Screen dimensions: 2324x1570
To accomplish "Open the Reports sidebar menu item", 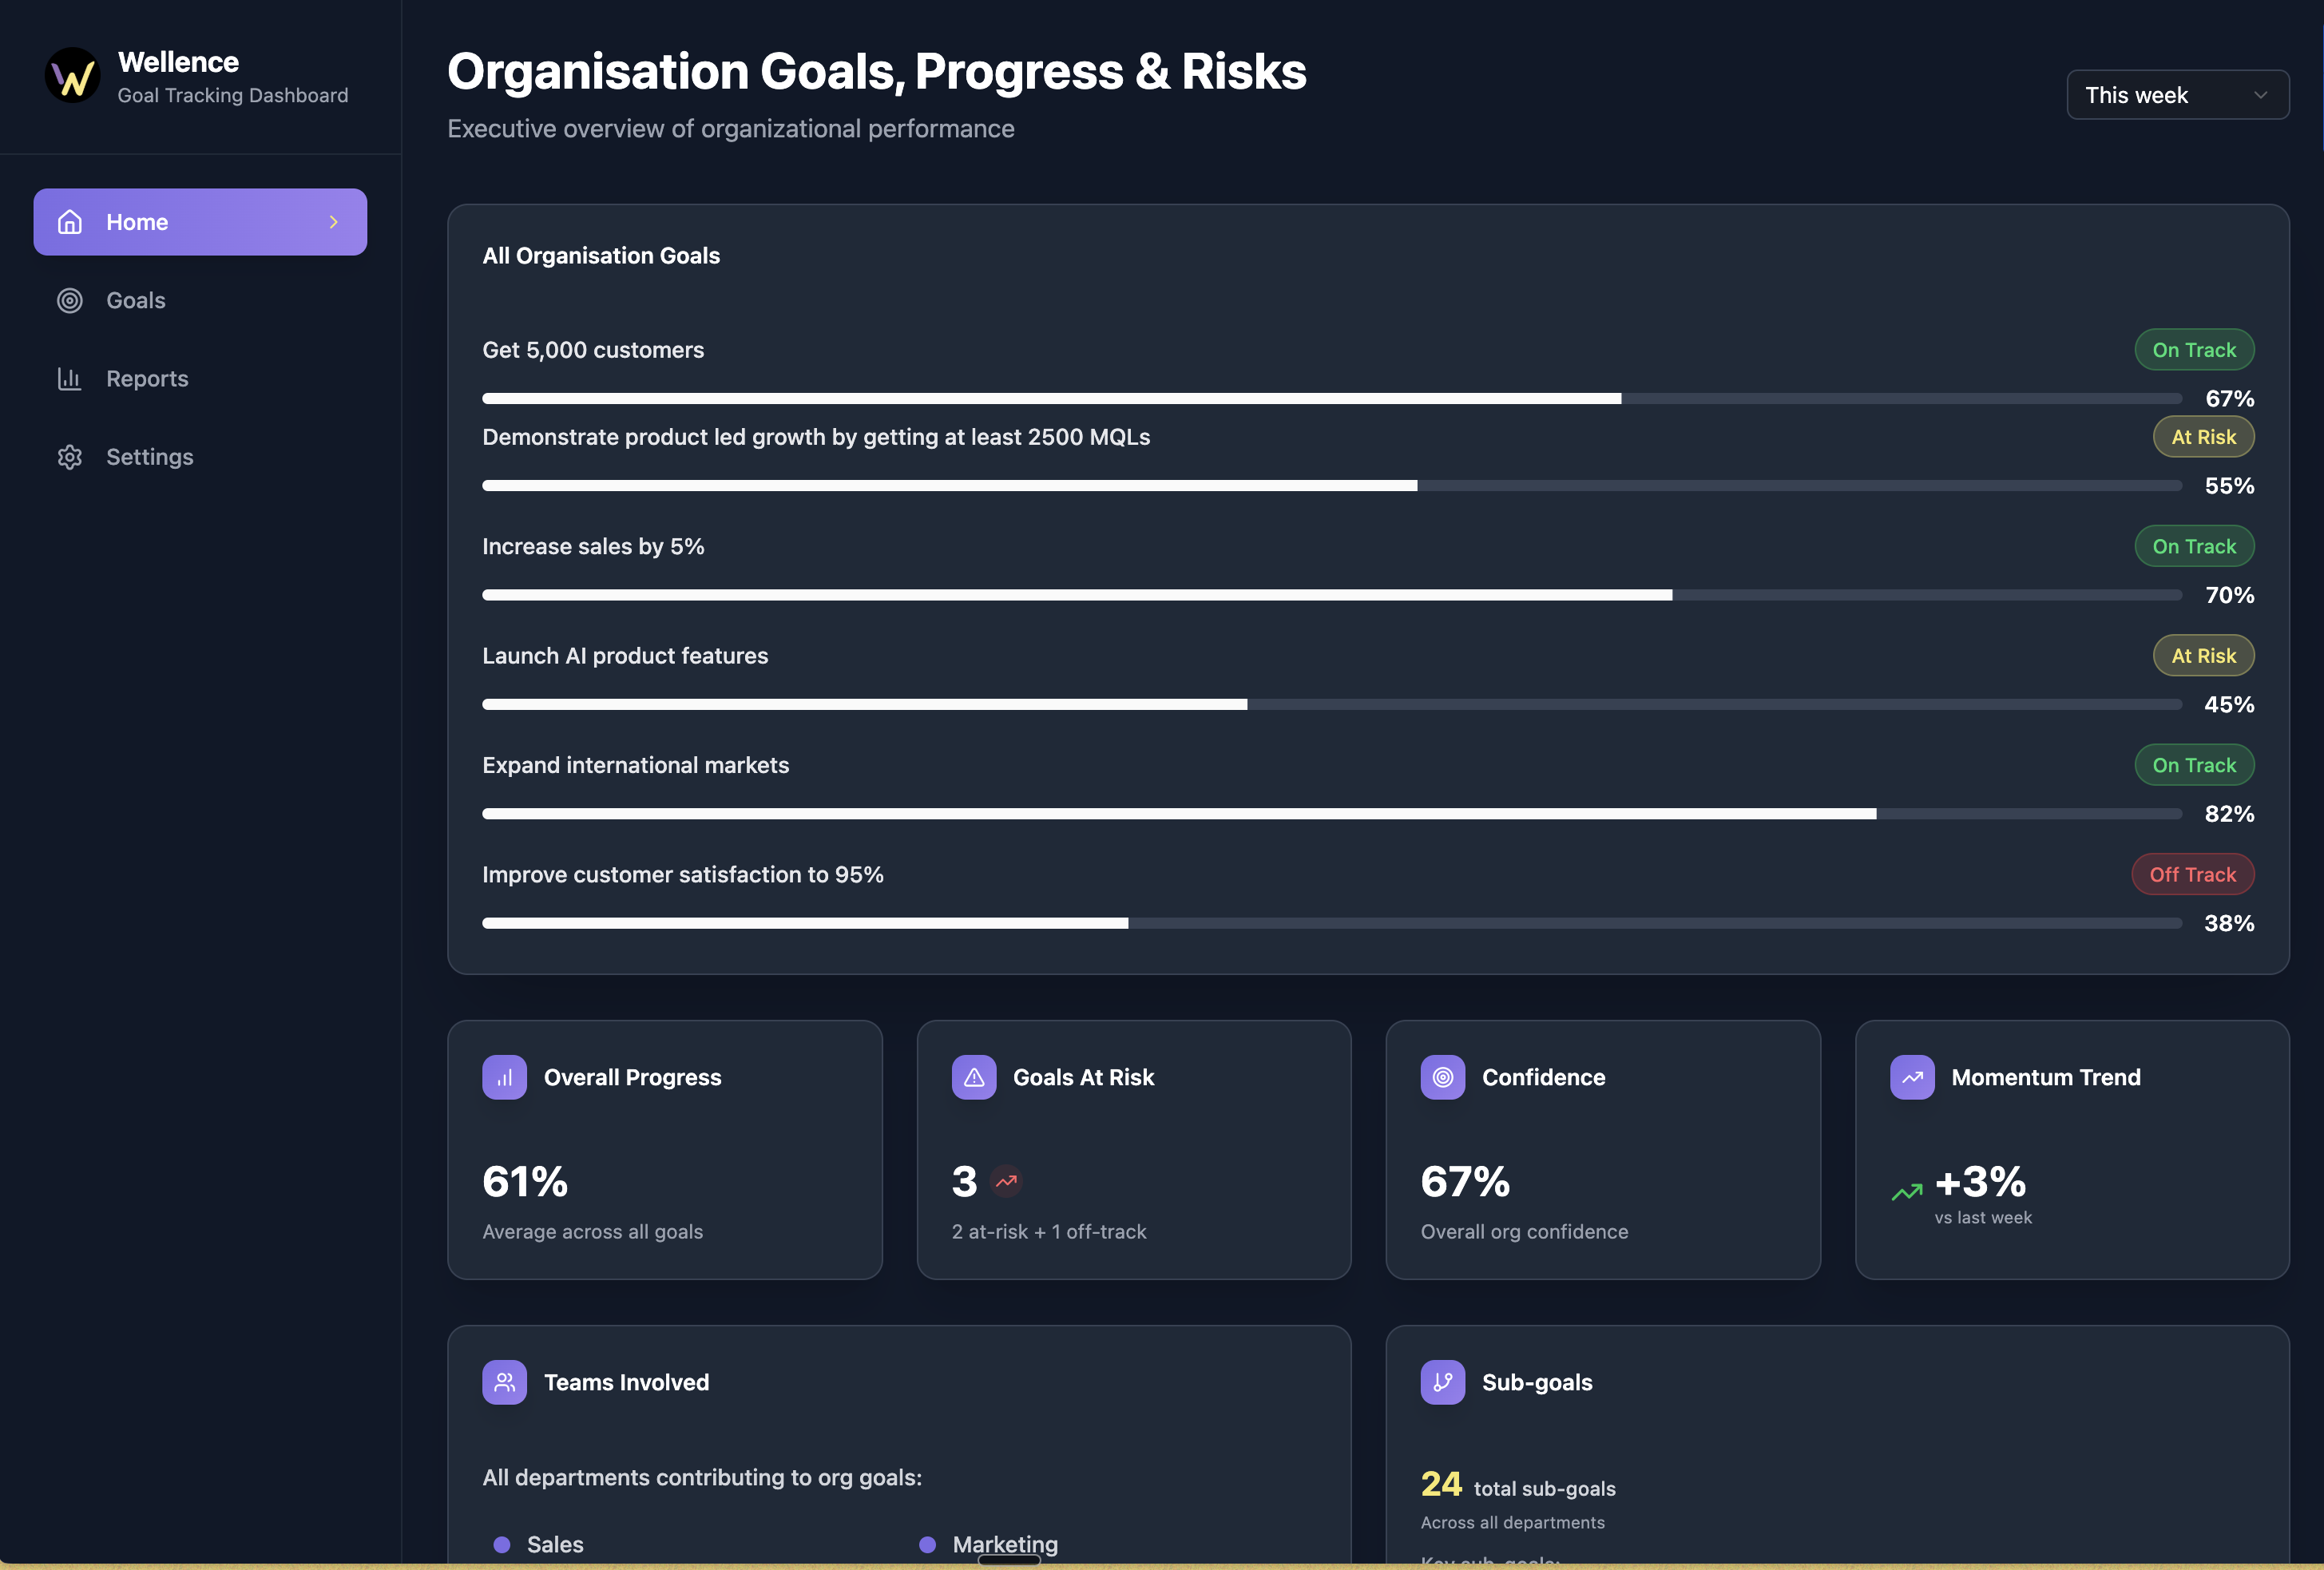I will 147,378.
